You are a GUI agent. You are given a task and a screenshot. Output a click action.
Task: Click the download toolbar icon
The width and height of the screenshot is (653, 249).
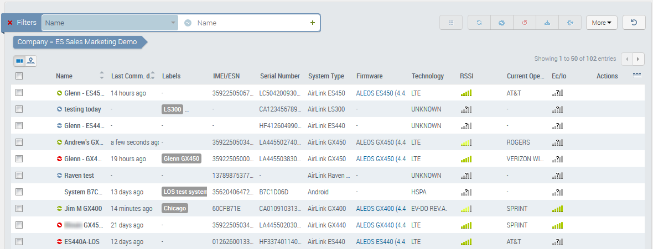pyautogui.click(x=547, y=23)
